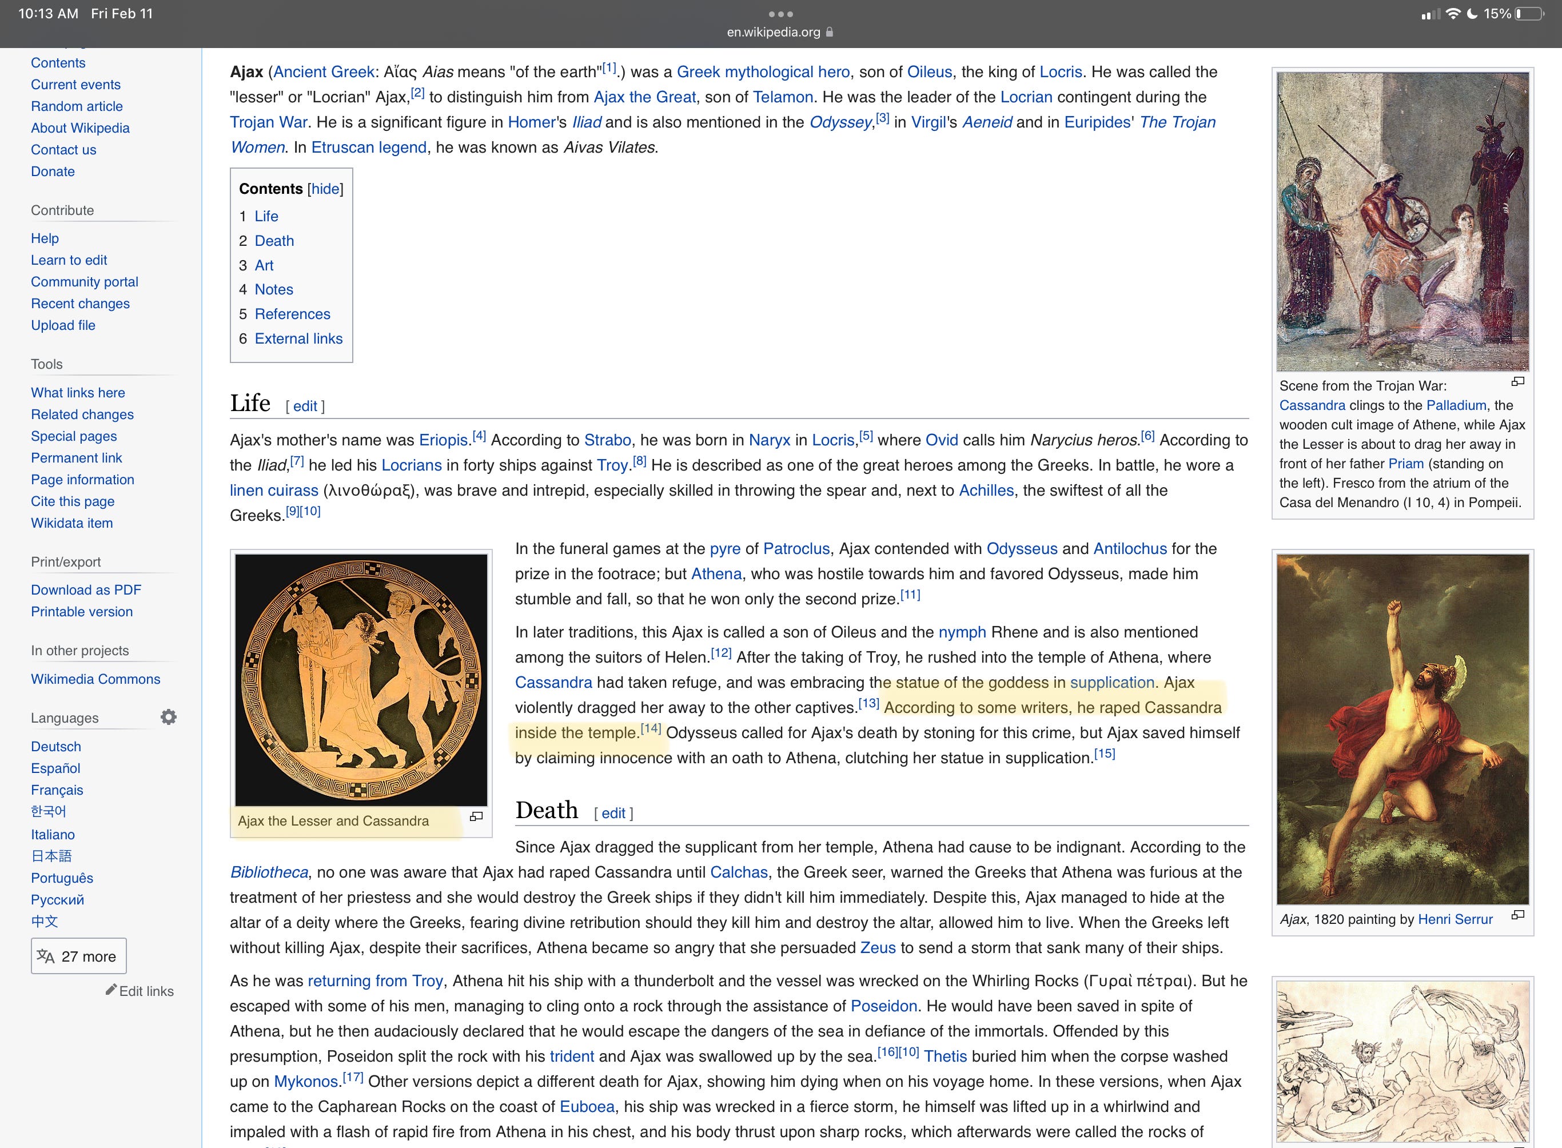Open the Euboea link

click(x=587, y=1107)
